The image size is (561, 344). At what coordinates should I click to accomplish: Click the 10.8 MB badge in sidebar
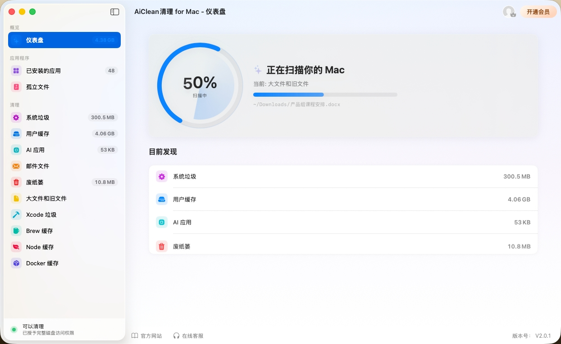(105, 182)
